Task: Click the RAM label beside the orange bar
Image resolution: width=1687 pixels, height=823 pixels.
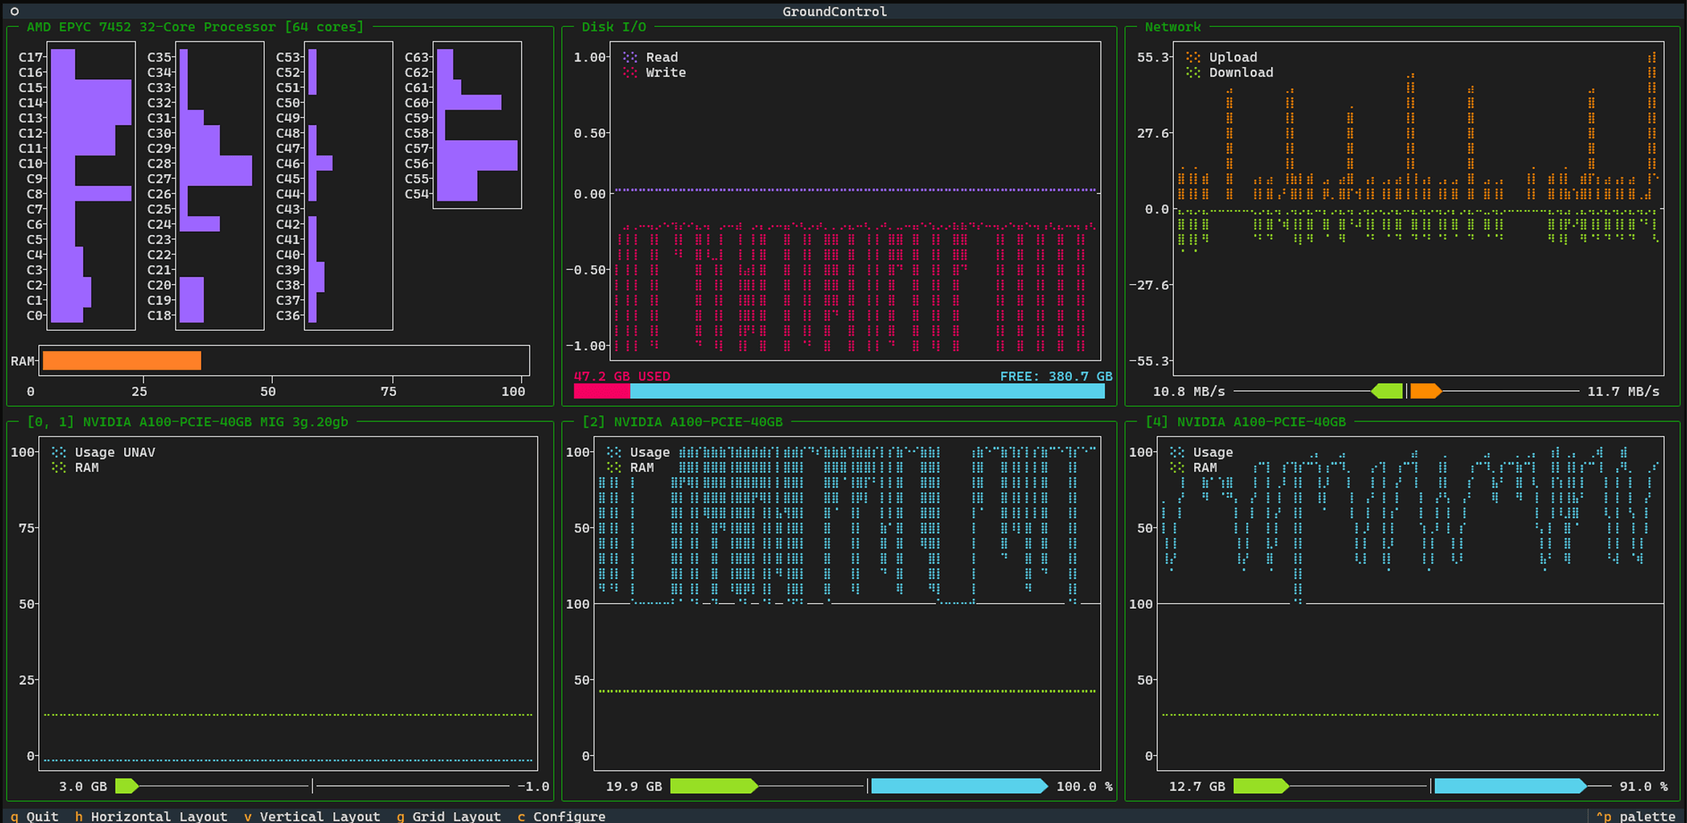Action: pos(23,361)
